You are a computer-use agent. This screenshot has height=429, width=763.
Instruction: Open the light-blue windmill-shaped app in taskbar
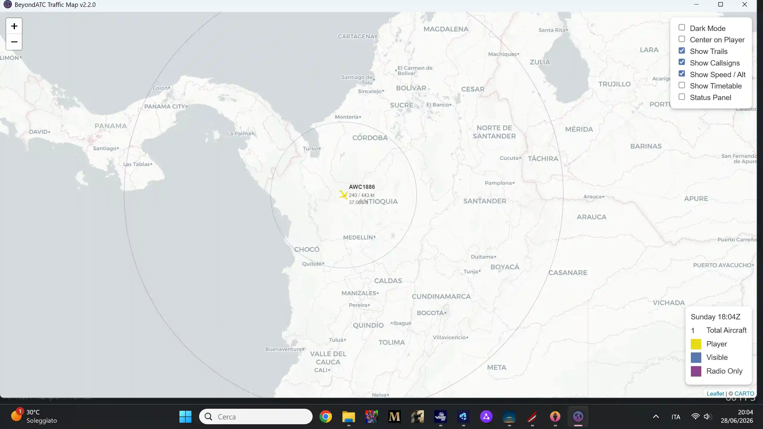click(x=463, y=416)
